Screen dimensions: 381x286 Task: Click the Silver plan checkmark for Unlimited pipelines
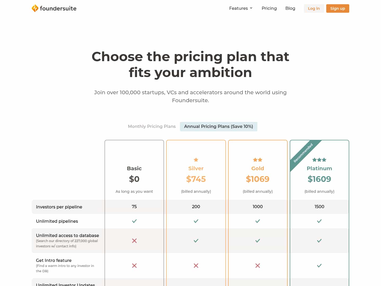196,221
